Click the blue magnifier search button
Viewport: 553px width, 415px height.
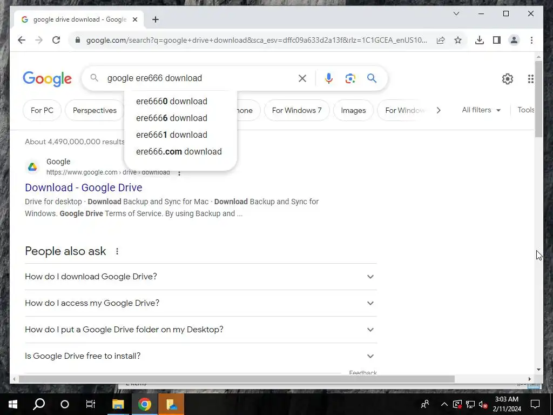coord(372,78)
